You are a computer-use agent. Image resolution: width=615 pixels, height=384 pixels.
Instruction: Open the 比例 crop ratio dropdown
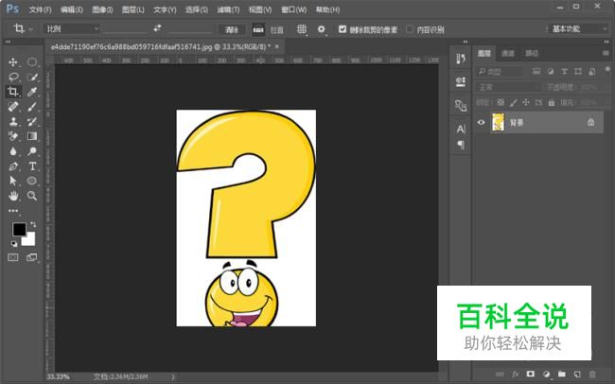71,28
